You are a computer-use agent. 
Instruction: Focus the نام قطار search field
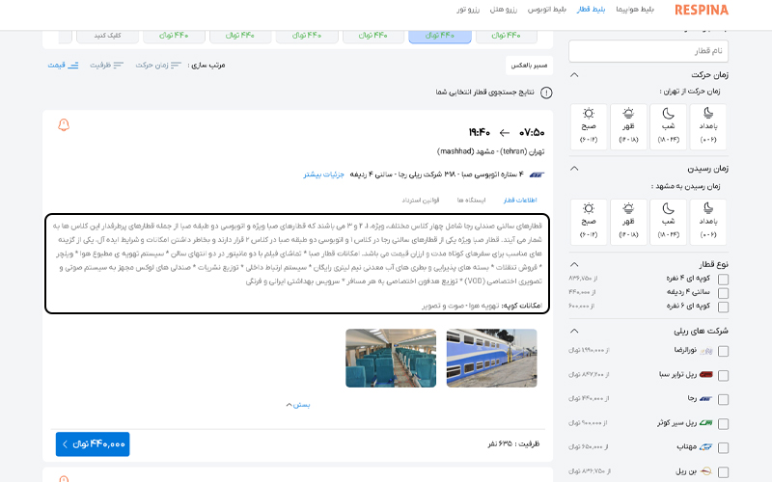pyautogui.click(x=648, y=51)
